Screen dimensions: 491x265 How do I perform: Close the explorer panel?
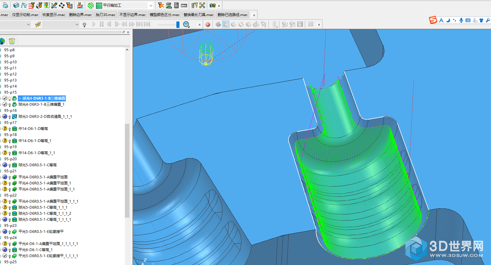pos(128,32)
